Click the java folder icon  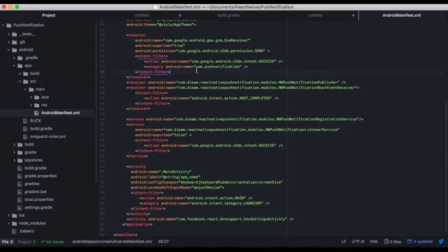[x=37, y=97]
